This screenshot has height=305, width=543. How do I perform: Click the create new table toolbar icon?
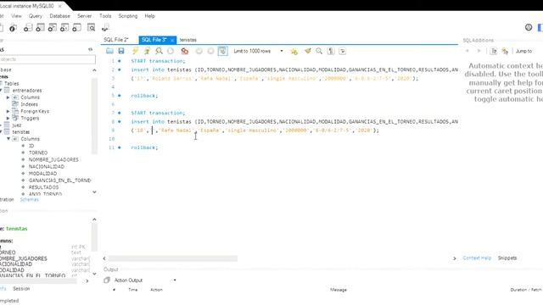coord(40,28)
